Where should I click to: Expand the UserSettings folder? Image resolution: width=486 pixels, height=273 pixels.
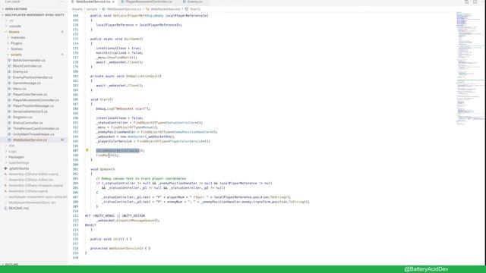[x=19, y=163]
